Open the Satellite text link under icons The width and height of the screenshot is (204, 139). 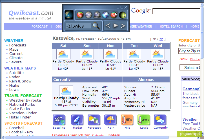[x=59, y=128]
